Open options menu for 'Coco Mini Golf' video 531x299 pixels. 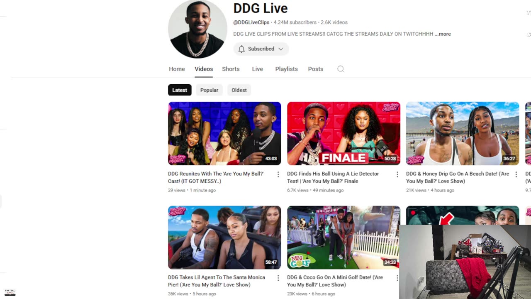pyautogui.click(x=397, y=278)
